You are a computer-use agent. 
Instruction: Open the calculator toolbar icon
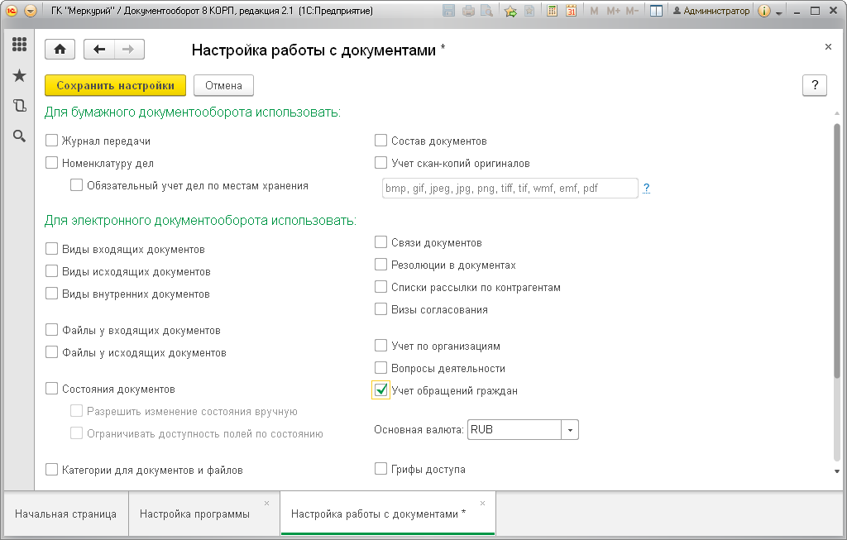point(552,11)
